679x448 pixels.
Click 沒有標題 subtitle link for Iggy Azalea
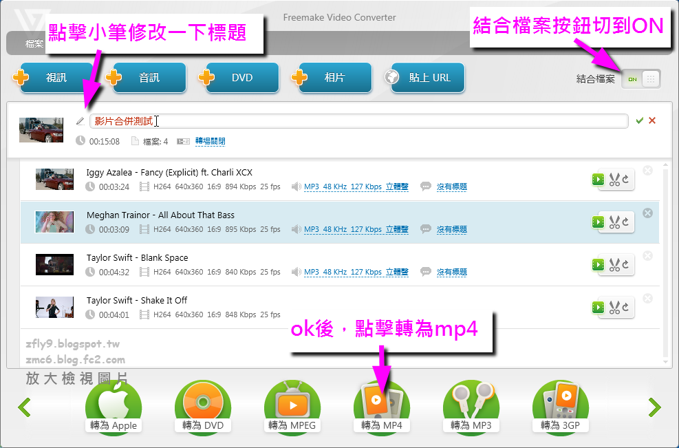(452, 186)
